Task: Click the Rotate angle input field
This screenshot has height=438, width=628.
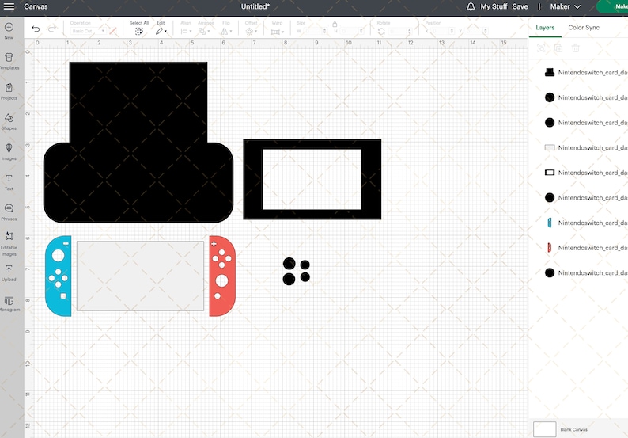Action: [x=399, y=31]
